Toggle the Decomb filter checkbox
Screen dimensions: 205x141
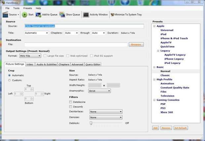(71, 107)
